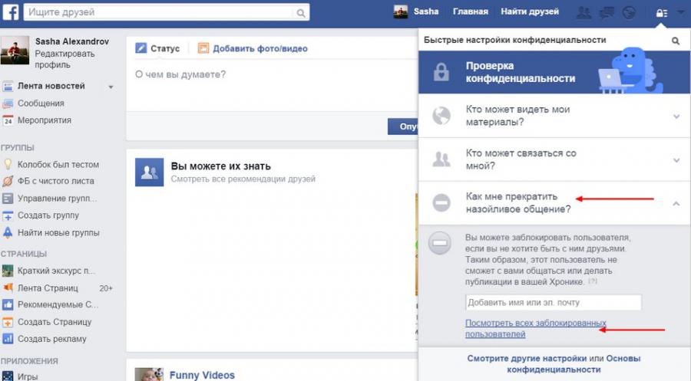Open ФБ с чистого листа group
Viewport: 691px width, 381px height.
click(x=55, y=181)
